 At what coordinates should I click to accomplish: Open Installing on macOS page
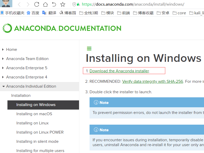34,114
